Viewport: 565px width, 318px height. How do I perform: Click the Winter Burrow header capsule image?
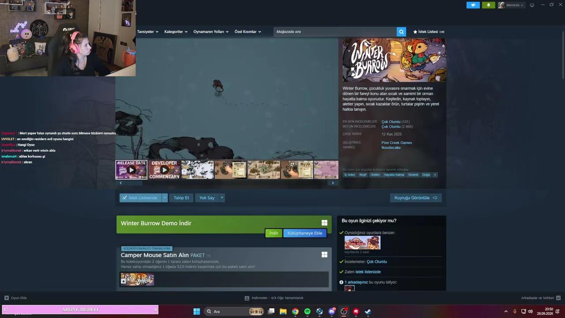(x=394, y=60)
